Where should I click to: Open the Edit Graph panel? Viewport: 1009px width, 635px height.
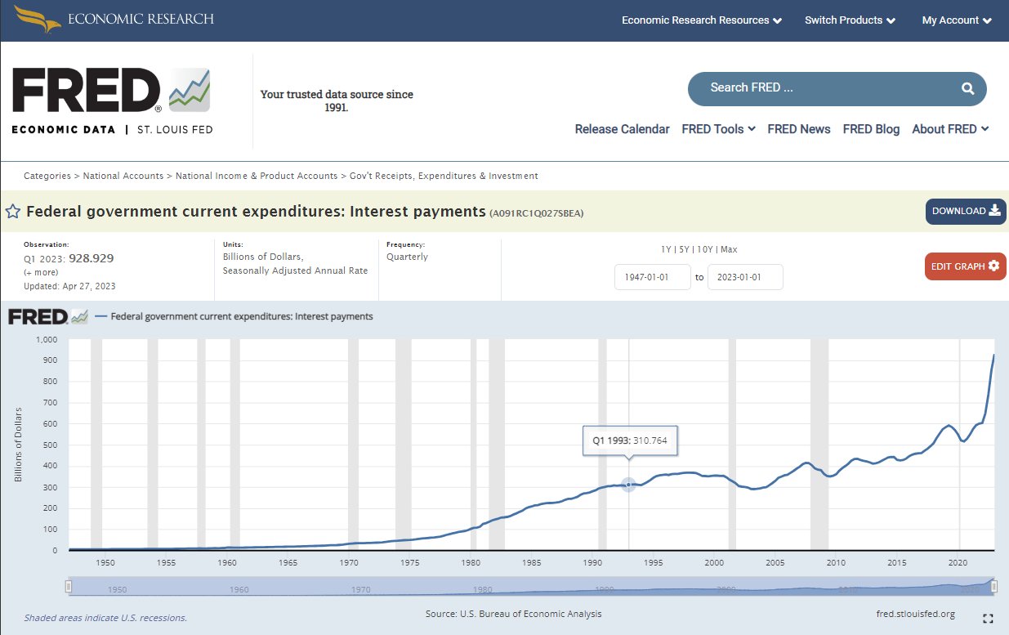pyautogui.click(x=966, y=266)
